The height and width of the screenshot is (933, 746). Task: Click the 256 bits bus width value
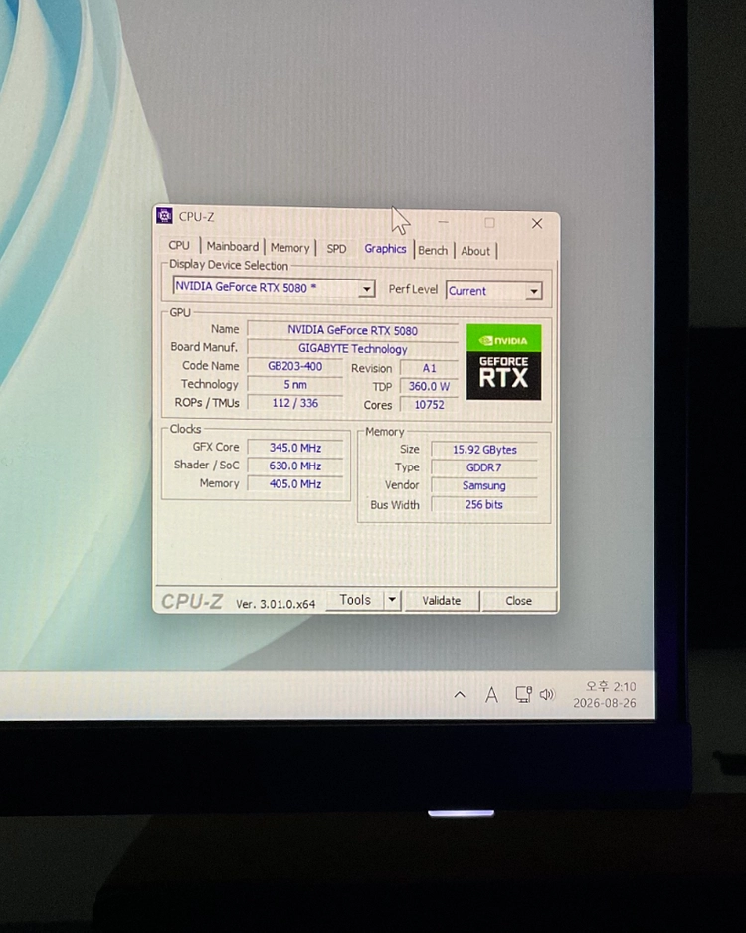tap(484, 504)
